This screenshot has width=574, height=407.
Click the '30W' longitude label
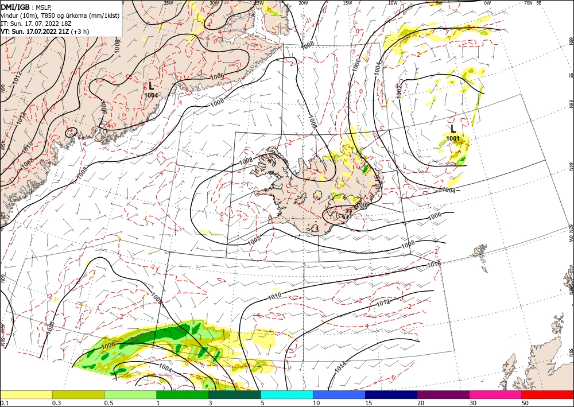tap(214, 2)
